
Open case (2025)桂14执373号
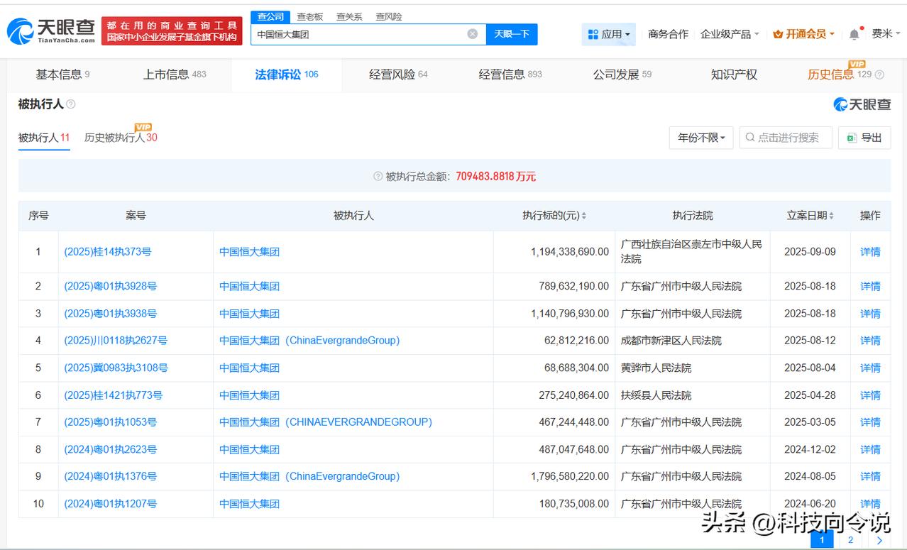pos(108,252)
